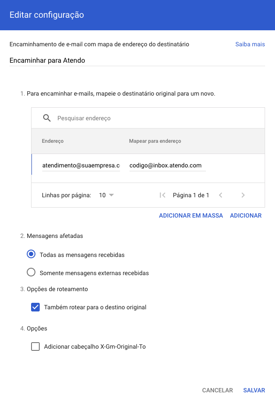Click the ADICIONAR button
Screen dimensions: 275x401
(246, 215)
